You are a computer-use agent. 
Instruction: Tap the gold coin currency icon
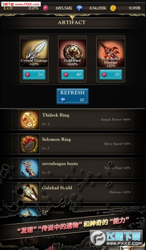113,8
